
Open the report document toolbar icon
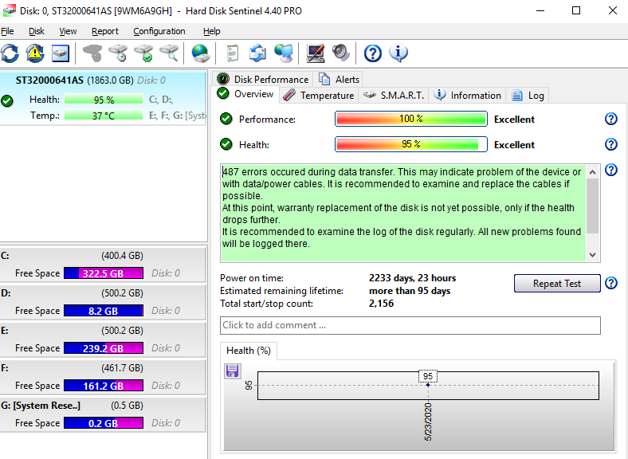(x=232, y=53)
